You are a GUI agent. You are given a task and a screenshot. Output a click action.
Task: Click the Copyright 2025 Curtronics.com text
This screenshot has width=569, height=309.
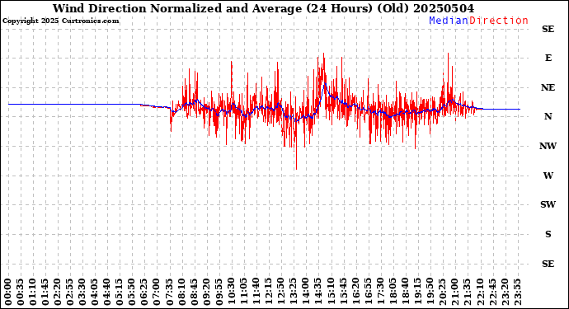[60, 21]
